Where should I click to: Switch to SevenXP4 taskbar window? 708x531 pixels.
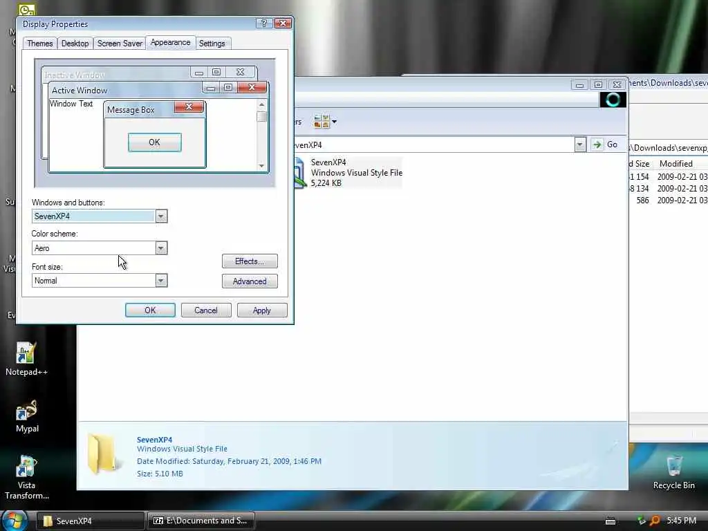point(91,521)
